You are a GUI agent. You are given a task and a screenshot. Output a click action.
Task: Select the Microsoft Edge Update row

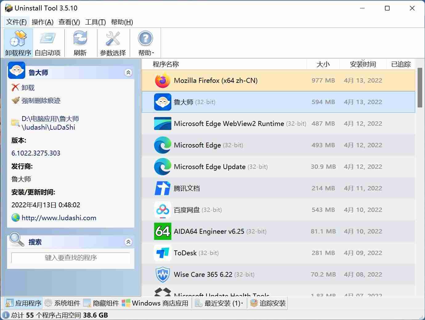coord(278,167)
